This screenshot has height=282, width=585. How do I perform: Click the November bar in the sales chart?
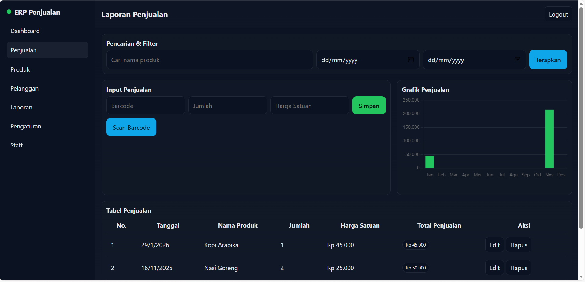coord(549,139)
